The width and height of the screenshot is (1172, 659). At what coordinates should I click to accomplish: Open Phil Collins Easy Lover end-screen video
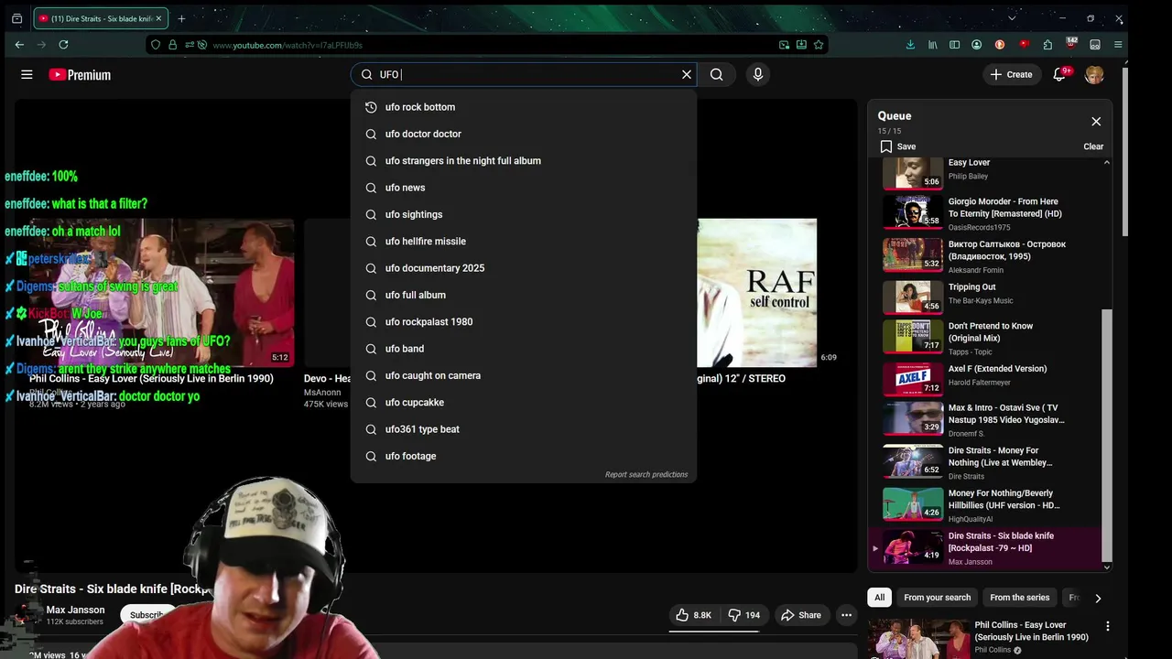161,292
